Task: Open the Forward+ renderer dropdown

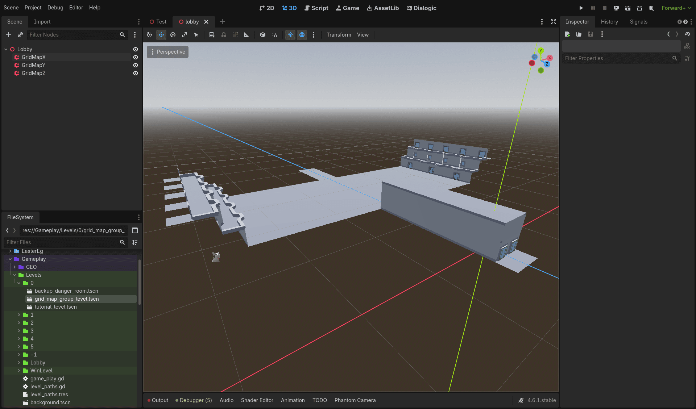Action: pos(676,8)
